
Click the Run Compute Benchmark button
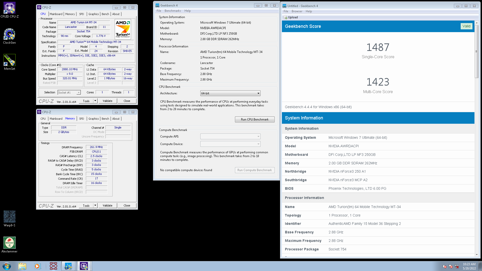point(255,170)
